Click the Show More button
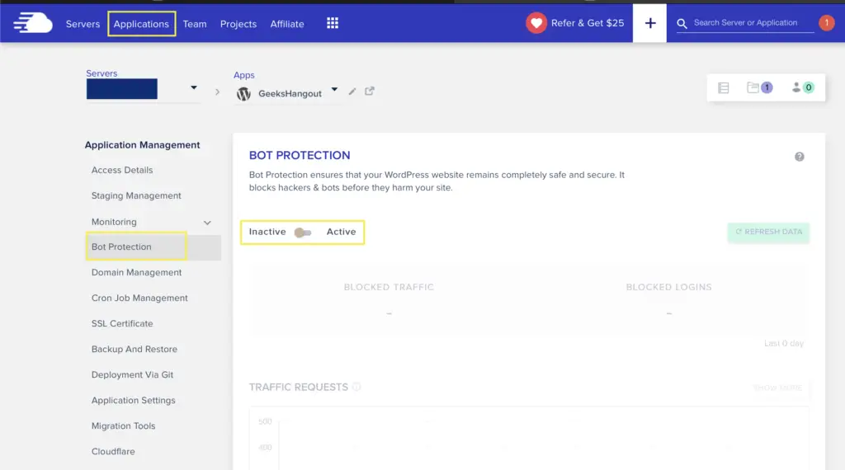Viewport: 845px width, 470px height. pyautogui.click(x=777, y=388)
